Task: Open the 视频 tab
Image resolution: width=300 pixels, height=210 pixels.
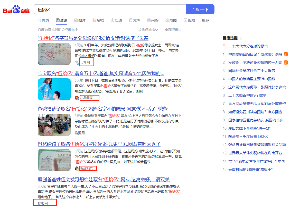Action: pos(189,20)
